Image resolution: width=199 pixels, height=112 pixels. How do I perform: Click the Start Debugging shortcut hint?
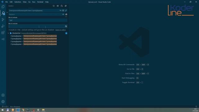[130, 78]
